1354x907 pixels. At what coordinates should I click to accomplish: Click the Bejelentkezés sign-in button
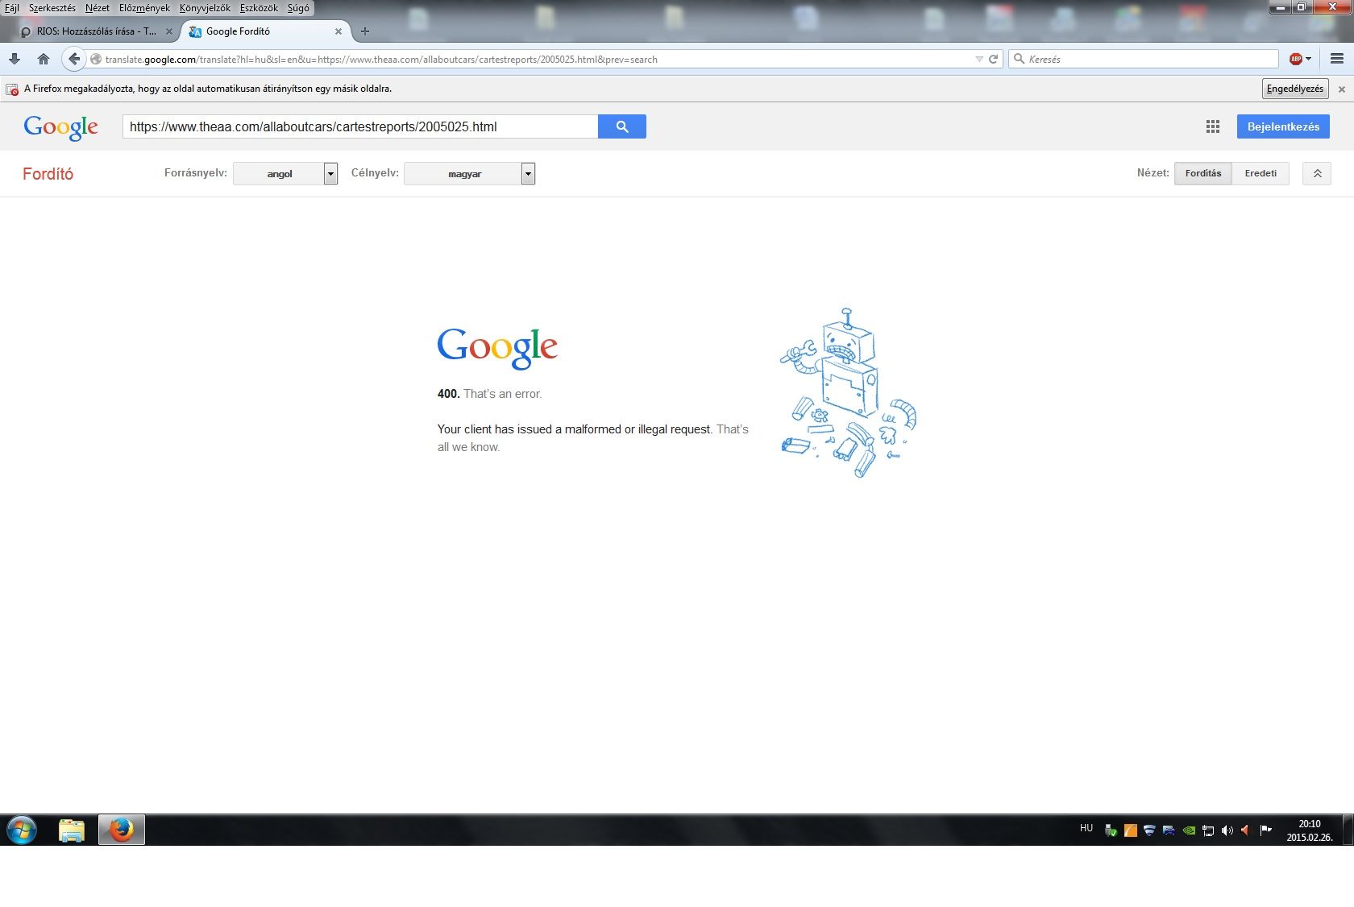(1283, 126)
